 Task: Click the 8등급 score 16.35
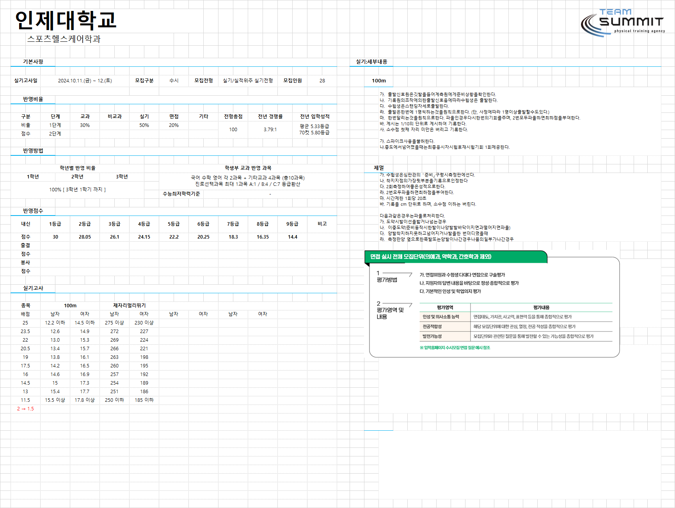point(263,237)
